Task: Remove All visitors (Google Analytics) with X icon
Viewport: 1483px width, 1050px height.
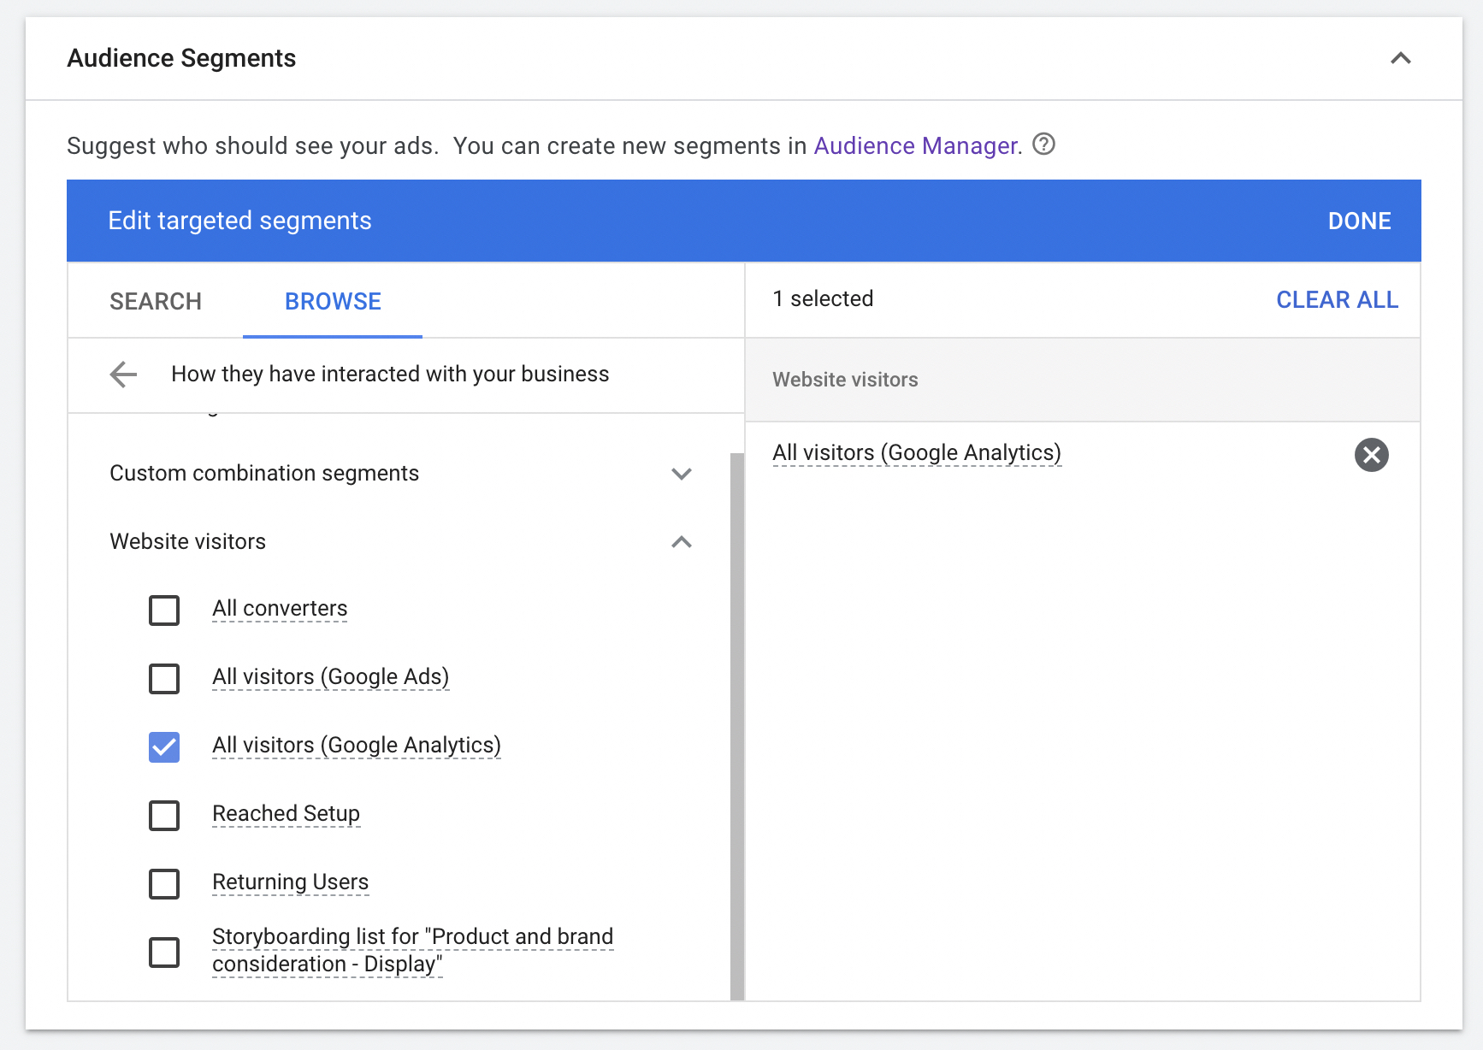Action: coord(1371,455)
